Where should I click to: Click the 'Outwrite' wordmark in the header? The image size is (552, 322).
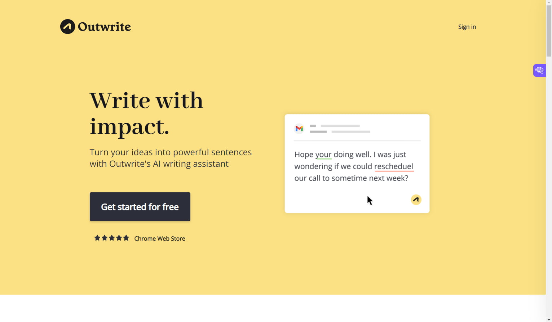click(104, 26)
